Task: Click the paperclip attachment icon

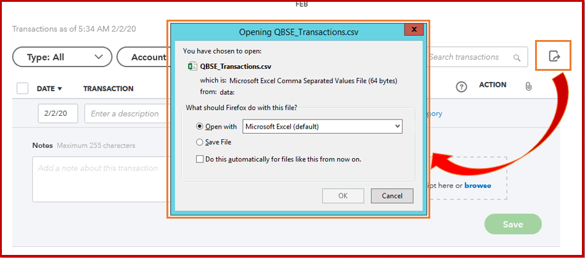Action: click(x=528, y=87)
